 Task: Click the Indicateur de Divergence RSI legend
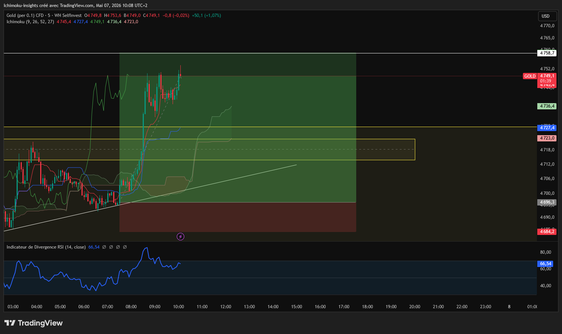click(x=46, y=247)
